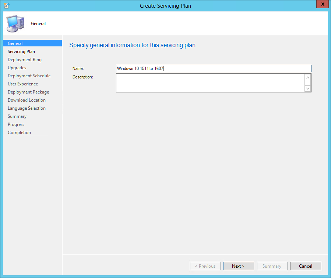The width and height of the screenshot is (331, 278).
Task: Click the computer icon beside General header
Action: [15, 24]
